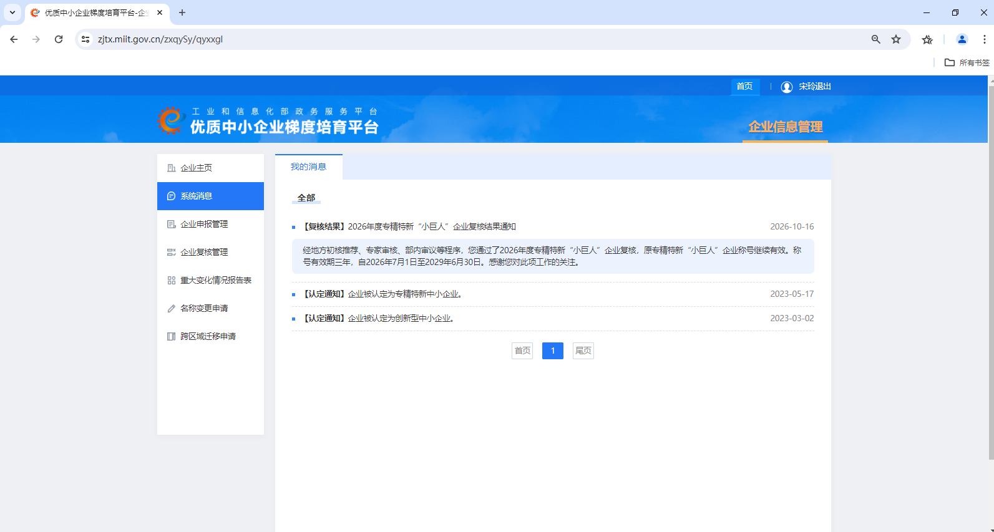This screenshot has height=532, width=994.
Task: Open 名称变更申请 in the sidebar
Action: 210,308
